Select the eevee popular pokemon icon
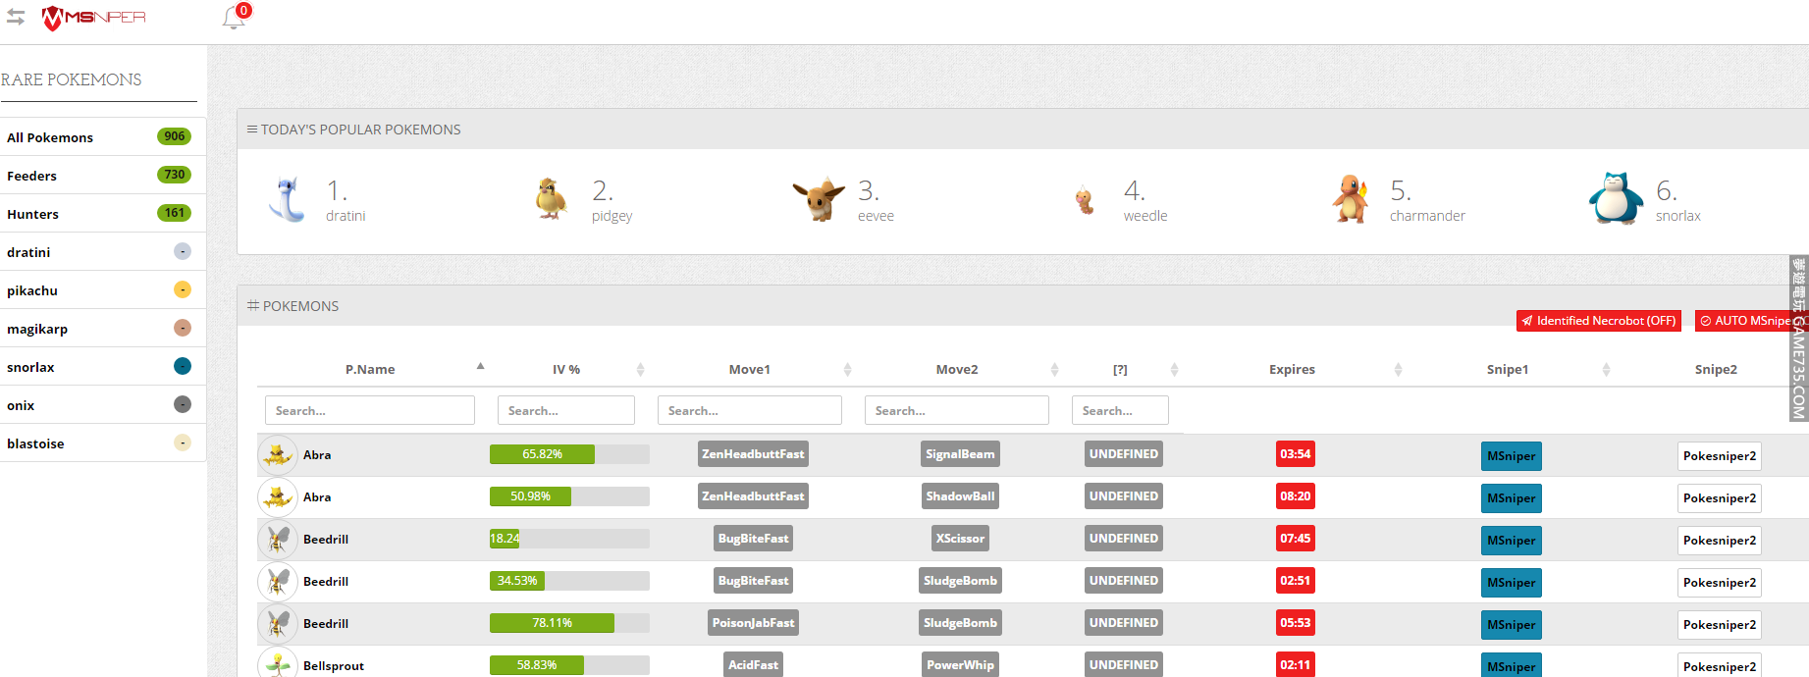This screenshot has height=677, width=1809. point(818,199)
